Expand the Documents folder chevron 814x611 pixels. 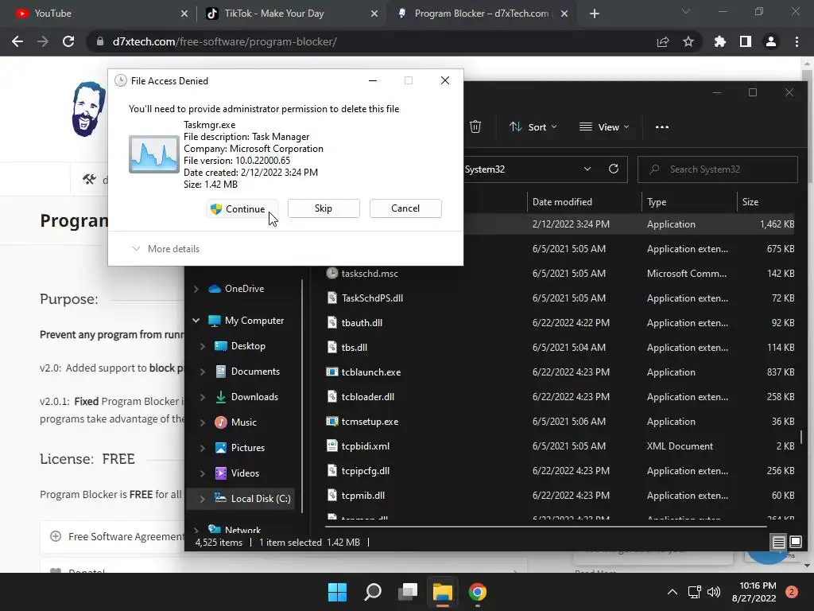tap(203, 372)
